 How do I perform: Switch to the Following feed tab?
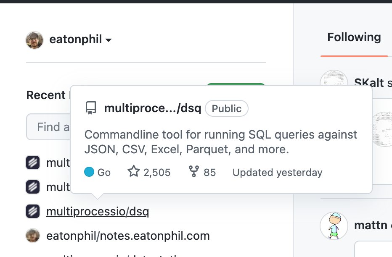click(354, 37)
